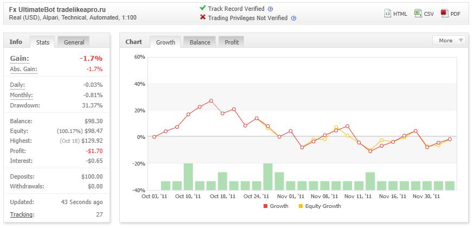Image resolution: width=474 pixels, height=228 pixels.
Task: Click help icon beside Trading Privileges Not Verified
Action: tap(293, 18)
